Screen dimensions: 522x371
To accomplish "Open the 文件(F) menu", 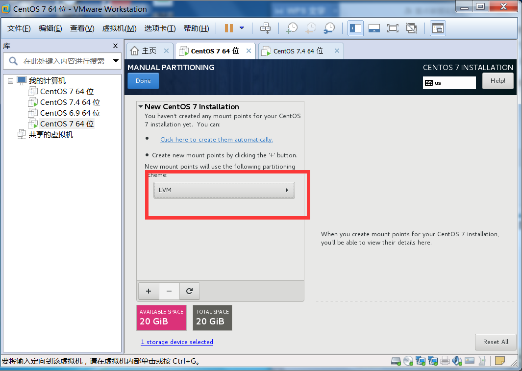I will click(x=19, y=28).
